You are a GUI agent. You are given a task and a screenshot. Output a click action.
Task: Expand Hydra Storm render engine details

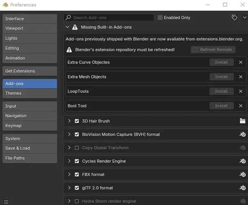[69, 201]
